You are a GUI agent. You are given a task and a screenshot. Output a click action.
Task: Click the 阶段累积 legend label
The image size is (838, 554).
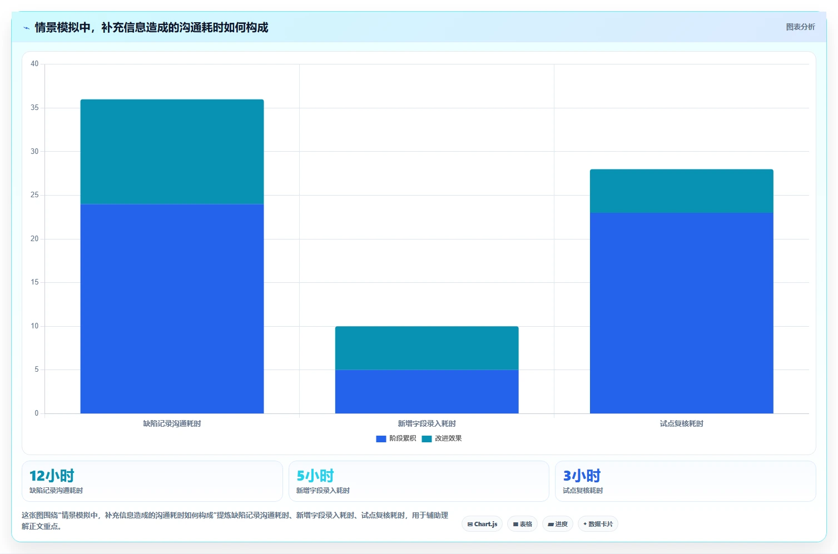403,438
